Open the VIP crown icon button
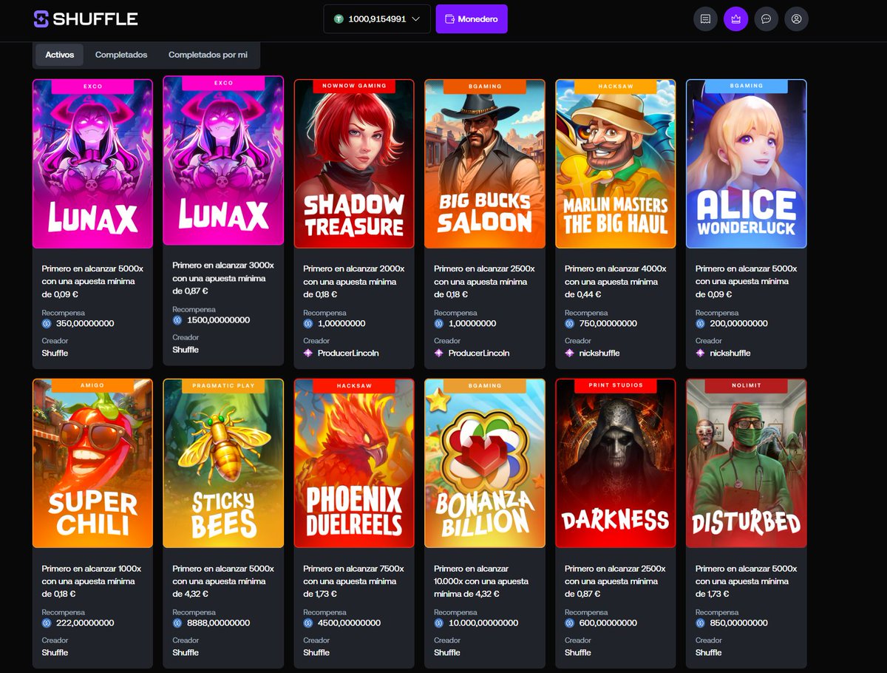The width and height of the screenshot is (887, 673). pyautogui.click(x=735, y=18)
